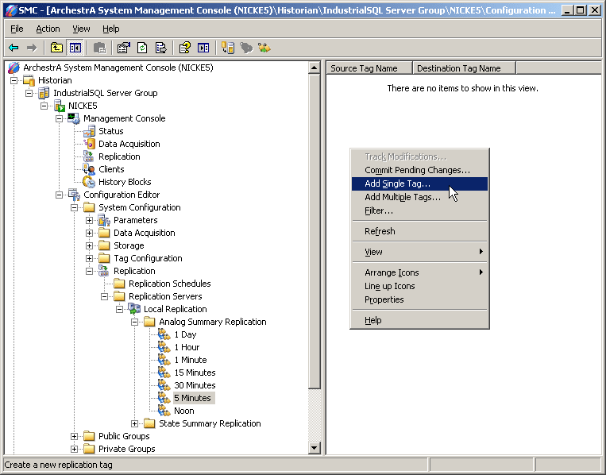Click the Parameters node icon
Image resolution: width=606 pixels, height=475 pixels.
(104, 220)
